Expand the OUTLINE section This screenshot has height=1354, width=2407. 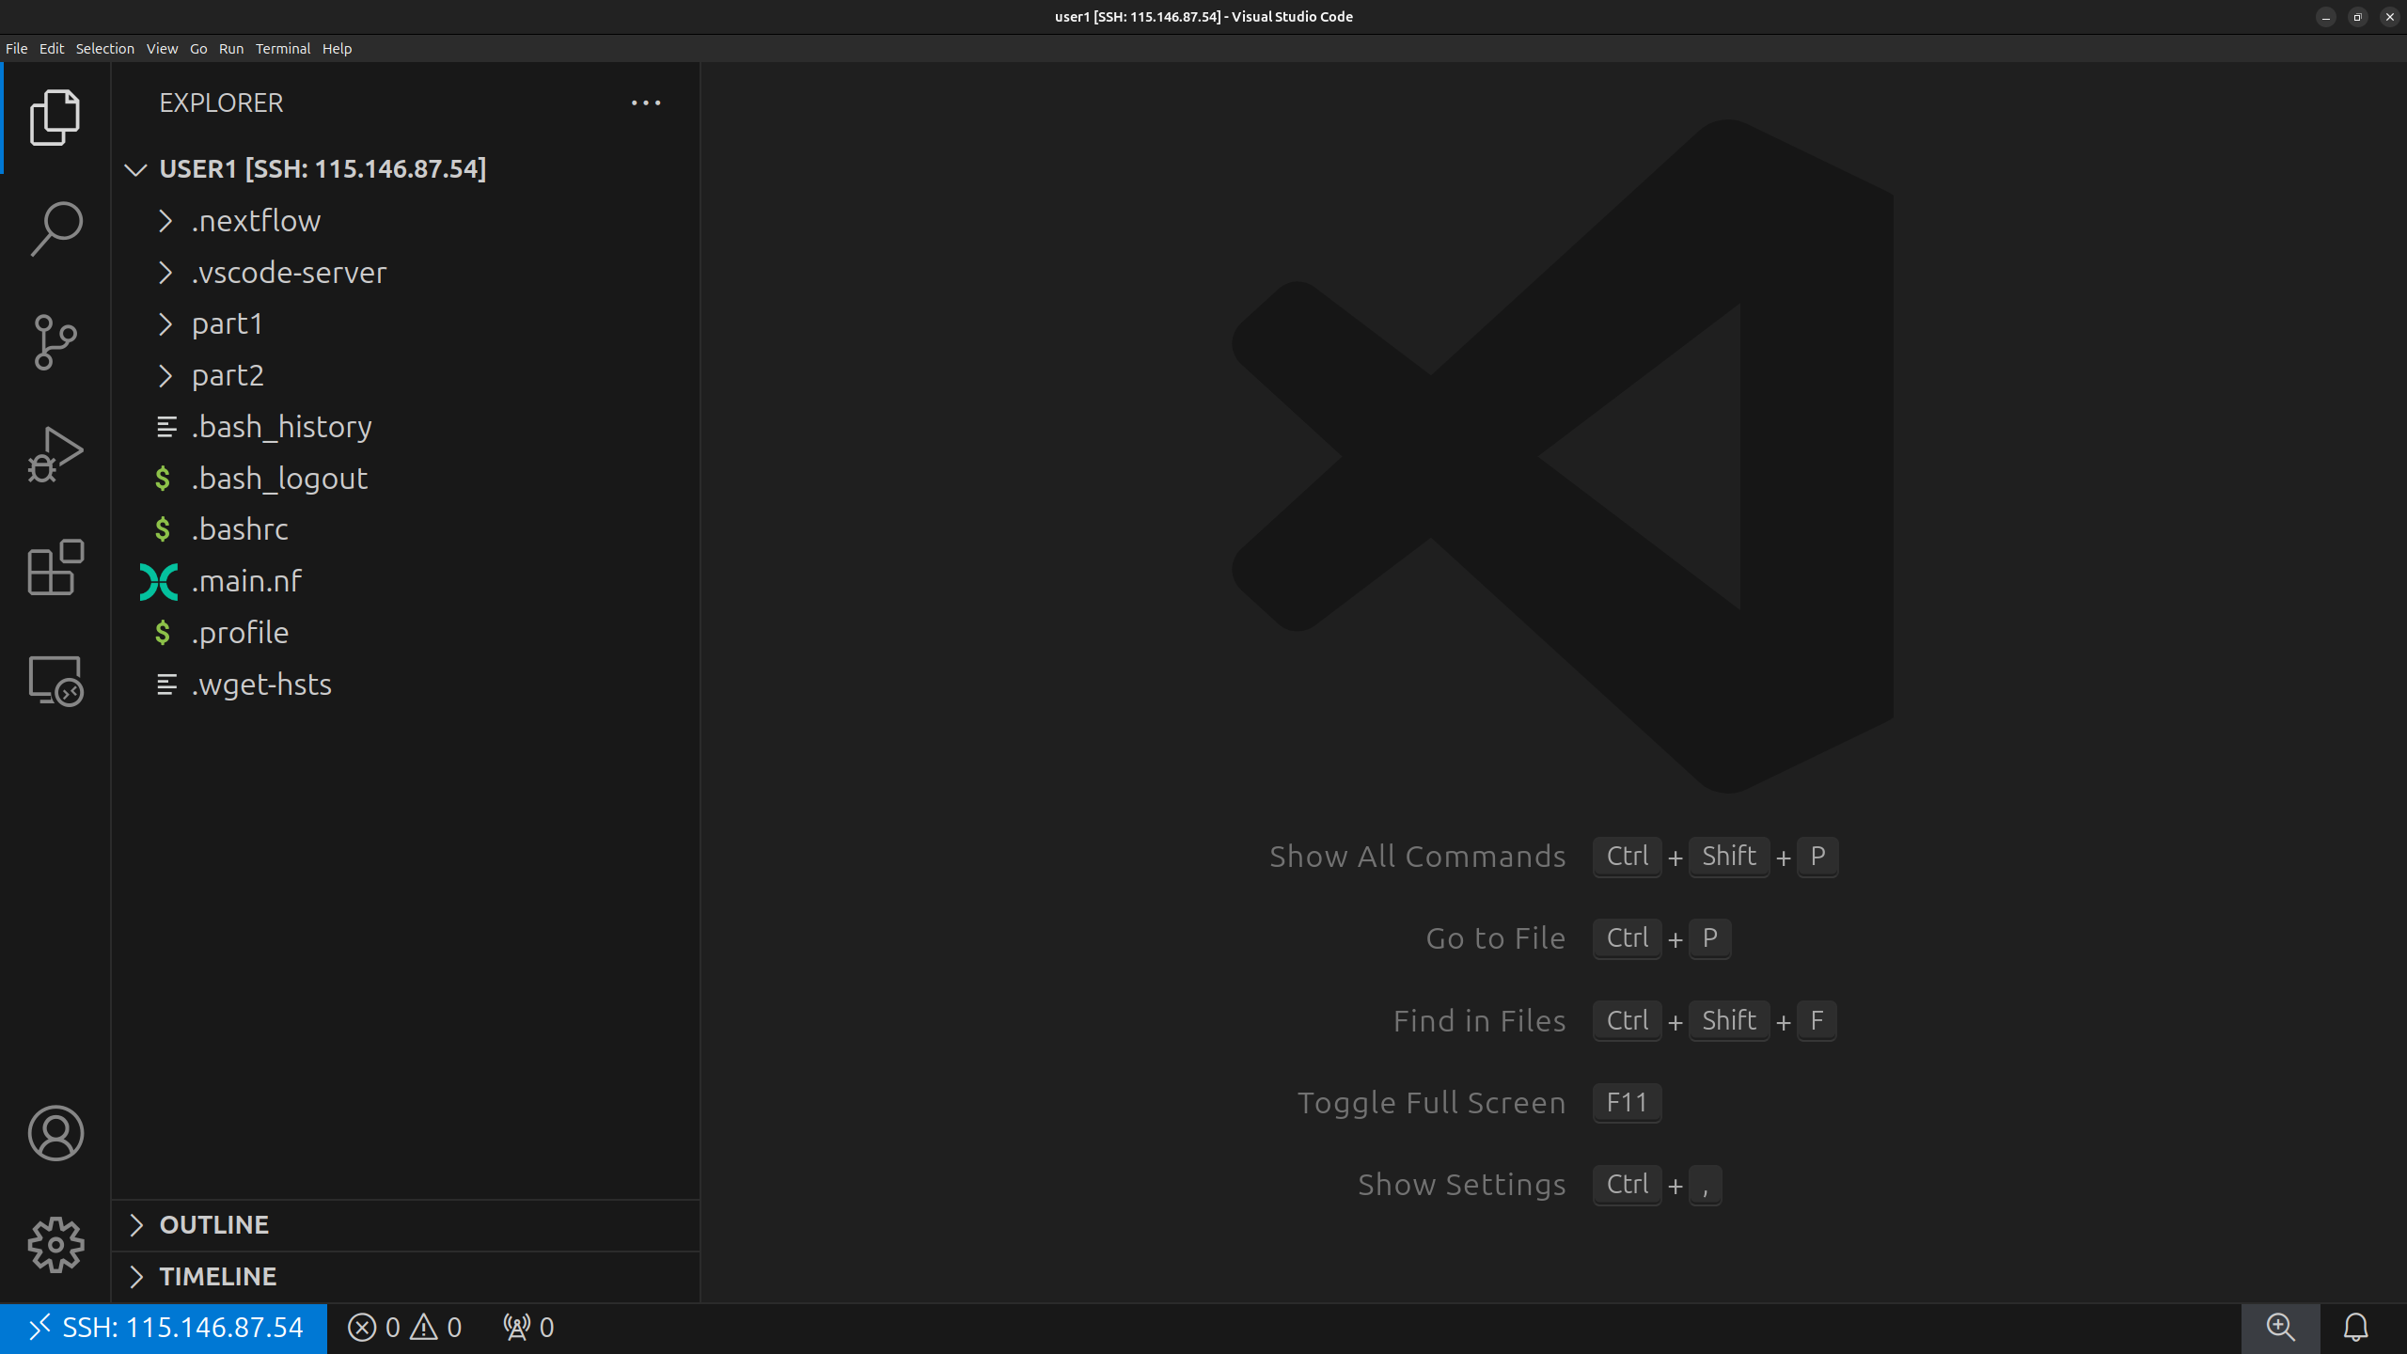coord(213,1224)
